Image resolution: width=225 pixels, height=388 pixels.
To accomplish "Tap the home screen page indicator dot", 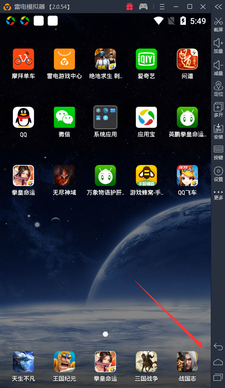I will point(105,334).
